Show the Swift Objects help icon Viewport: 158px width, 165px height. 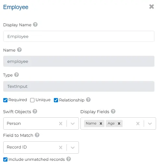pyautogui.click(x=35, y=111)
